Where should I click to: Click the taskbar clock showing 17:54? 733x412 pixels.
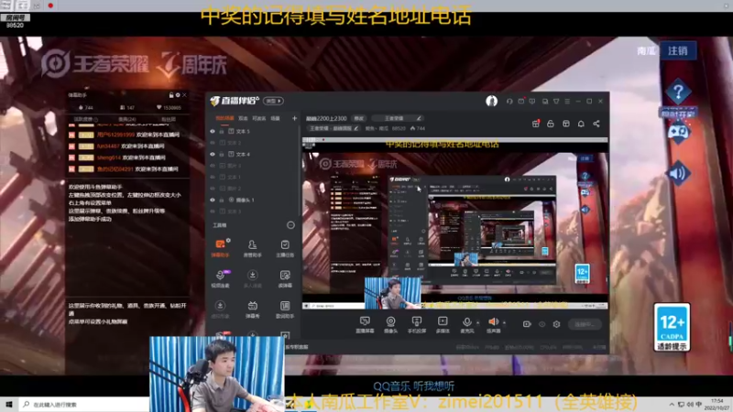[717, 405]
